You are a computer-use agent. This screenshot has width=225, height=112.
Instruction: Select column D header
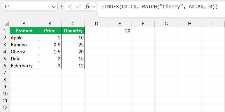pyautogui.click(x=96, y=24)
